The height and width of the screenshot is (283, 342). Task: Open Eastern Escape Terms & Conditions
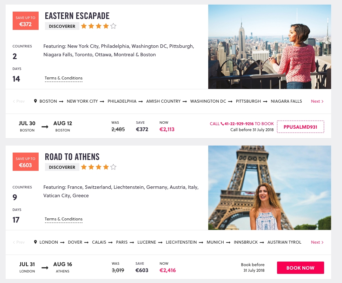pyautogui.click(x=64, y=78)
